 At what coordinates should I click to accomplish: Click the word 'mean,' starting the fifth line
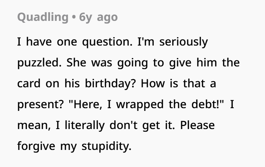(x=34, y=126)
